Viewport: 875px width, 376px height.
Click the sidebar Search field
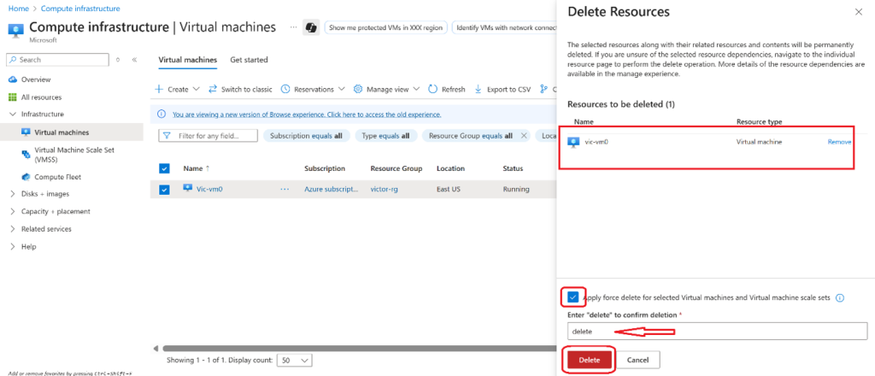pos(57,60)
